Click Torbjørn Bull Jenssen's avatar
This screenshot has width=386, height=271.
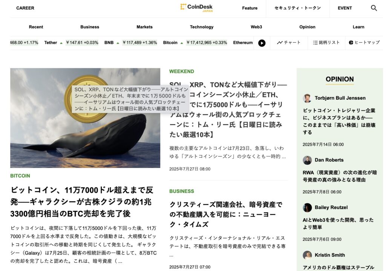click(307, 98)
